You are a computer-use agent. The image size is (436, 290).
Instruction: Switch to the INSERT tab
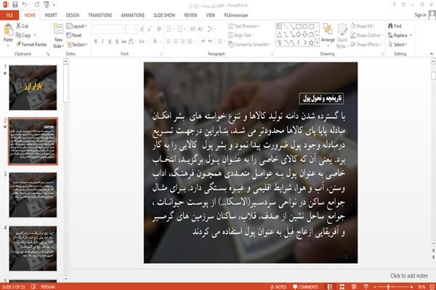51,15
